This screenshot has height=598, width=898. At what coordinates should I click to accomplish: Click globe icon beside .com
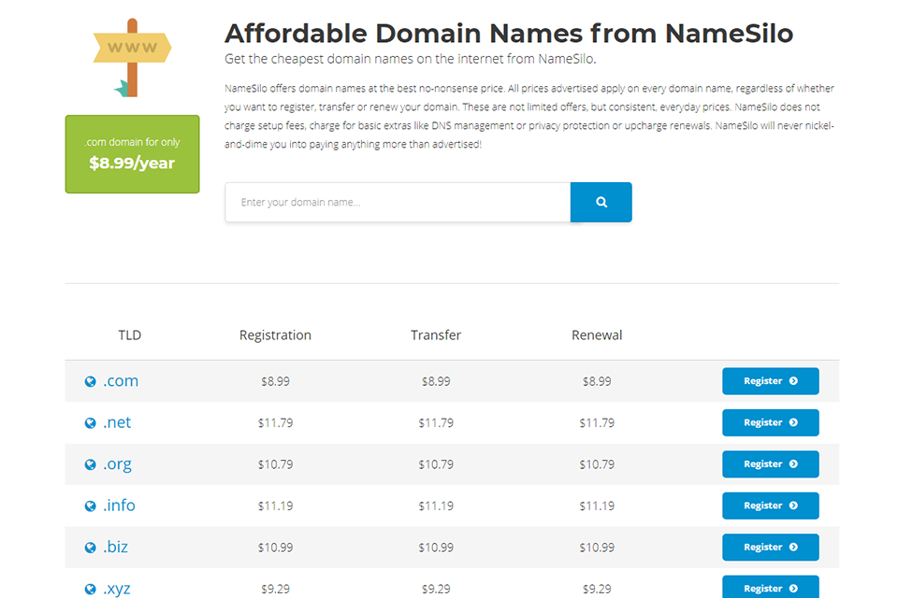tap(91, 382)
